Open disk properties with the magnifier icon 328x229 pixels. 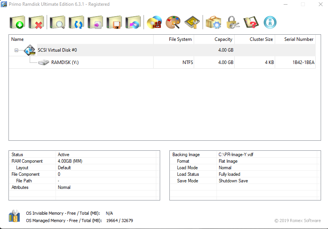click(57, 22)
